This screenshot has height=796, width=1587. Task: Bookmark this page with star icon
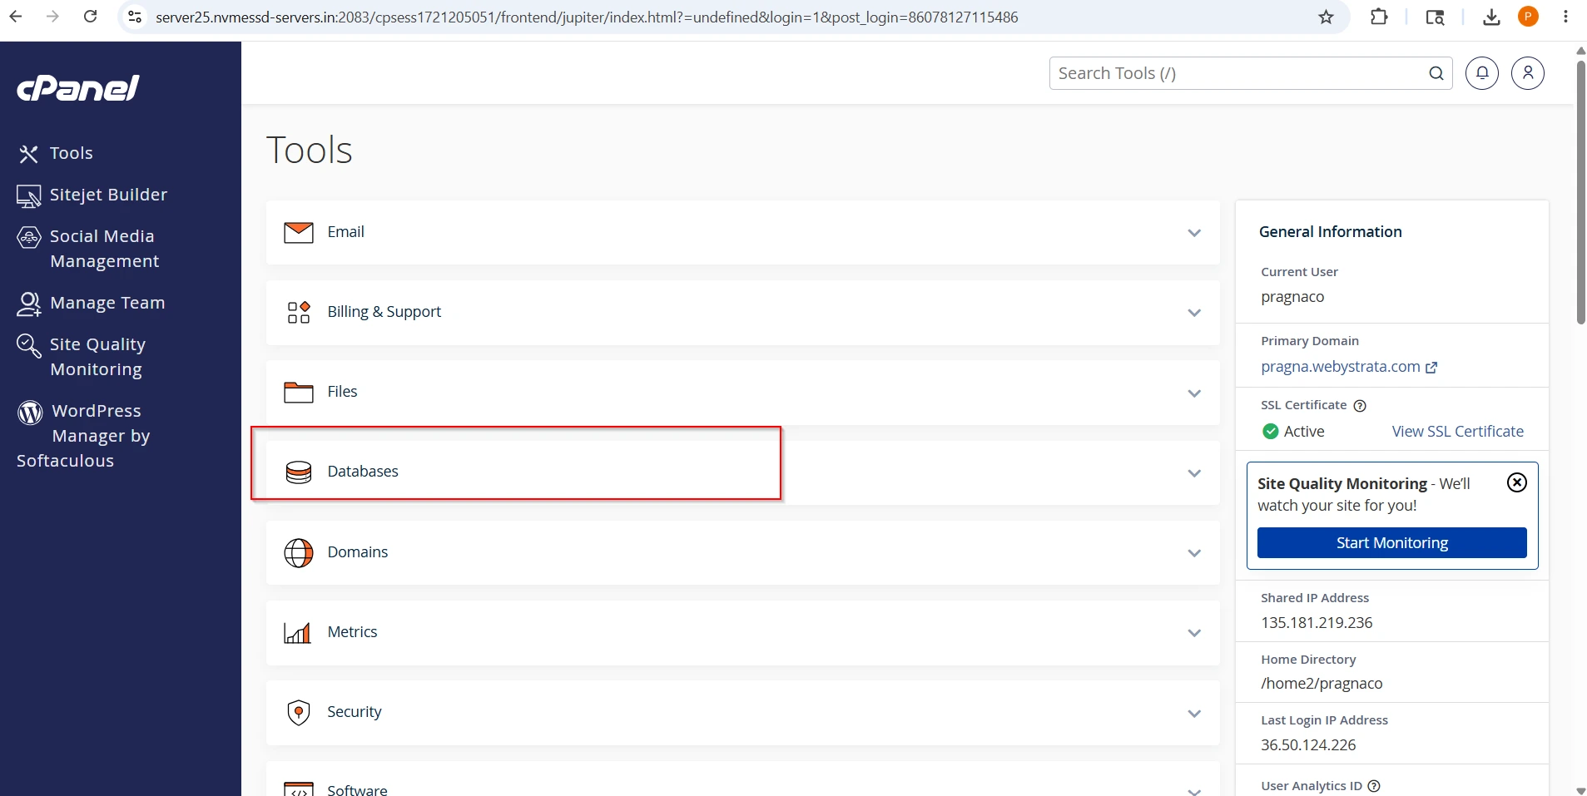tap(1326, 17)
